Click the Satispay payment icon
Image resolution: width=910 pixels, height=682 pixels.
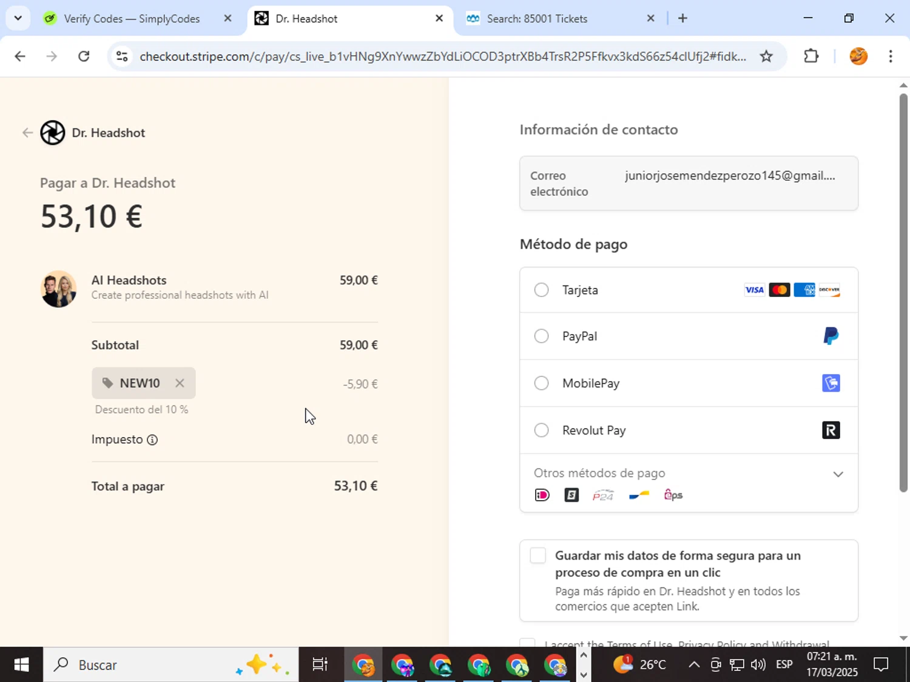tap(571, 495)
